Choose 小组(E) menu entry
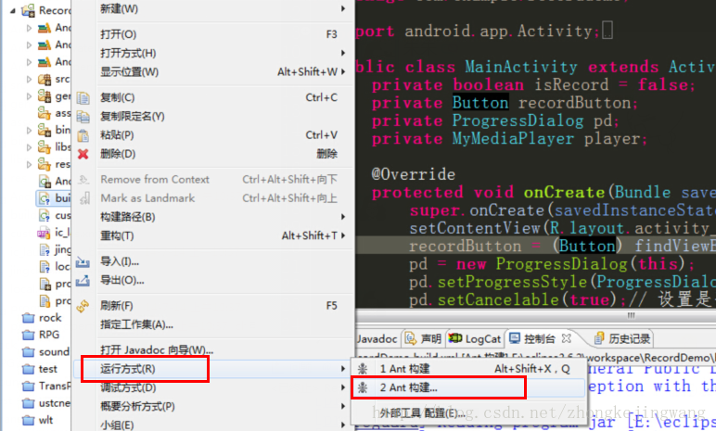This screenshot has height=431, width=716. [x=212, y=425]
